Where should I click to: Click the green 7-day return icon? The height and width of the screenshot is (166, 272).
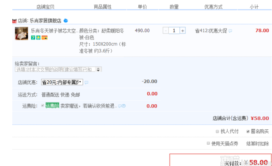click(33, 38)
